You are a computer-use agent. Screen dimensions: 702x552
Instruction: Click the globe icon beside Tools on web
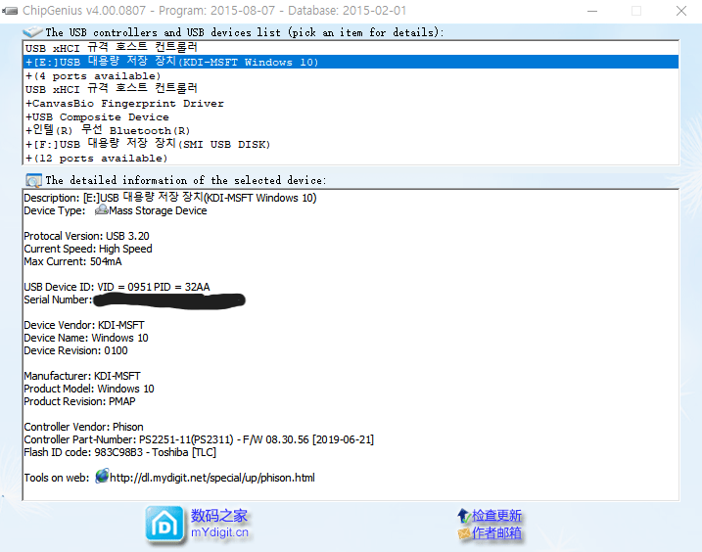(102, 477)
